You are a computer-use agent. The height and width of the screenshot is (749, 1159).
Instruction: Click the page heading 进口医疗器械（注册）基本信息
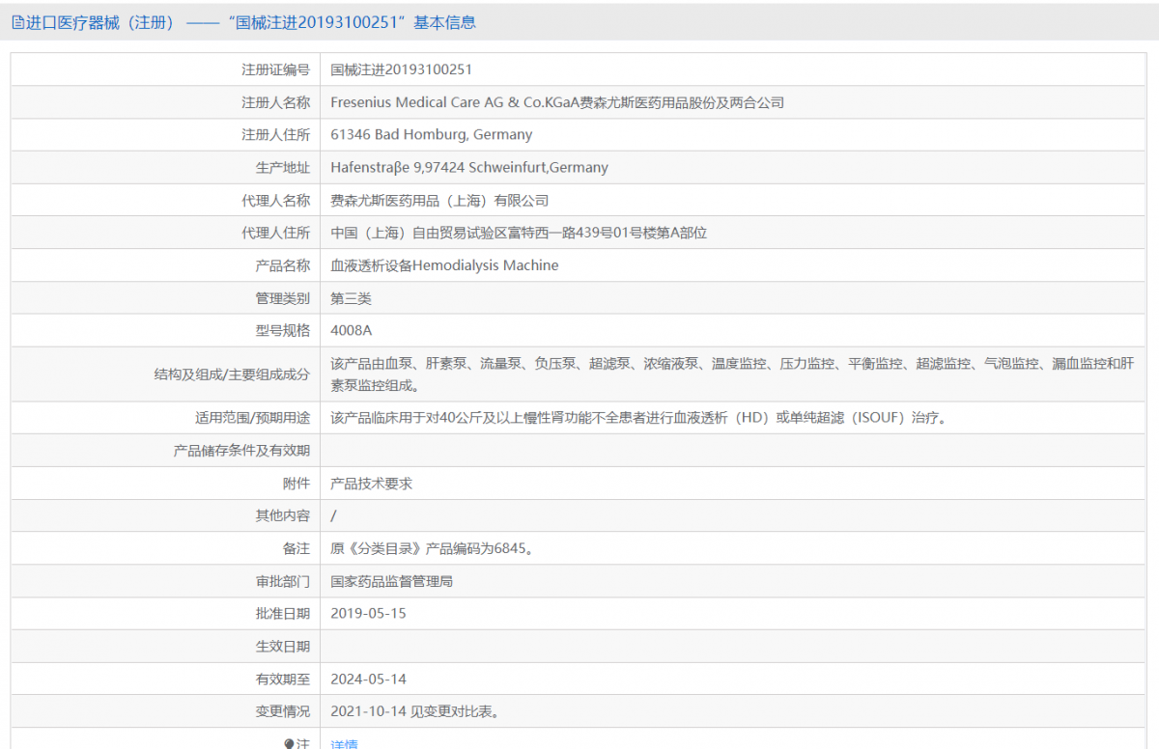pyautogui.click(x=251, y=22)
